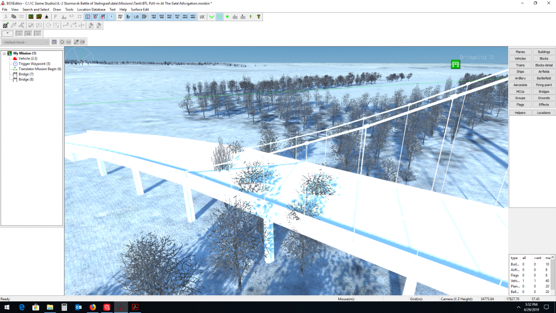Click the Locations button
The image size is (556, 313).
point(544,113)
